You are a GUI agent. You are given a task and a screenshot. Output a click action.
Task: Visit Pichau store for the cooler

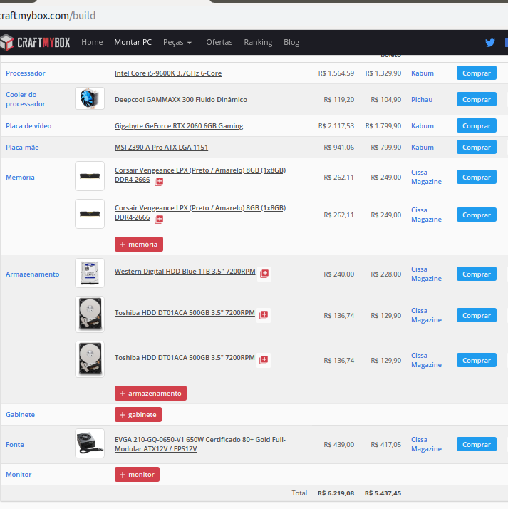(x=422, y=99)
